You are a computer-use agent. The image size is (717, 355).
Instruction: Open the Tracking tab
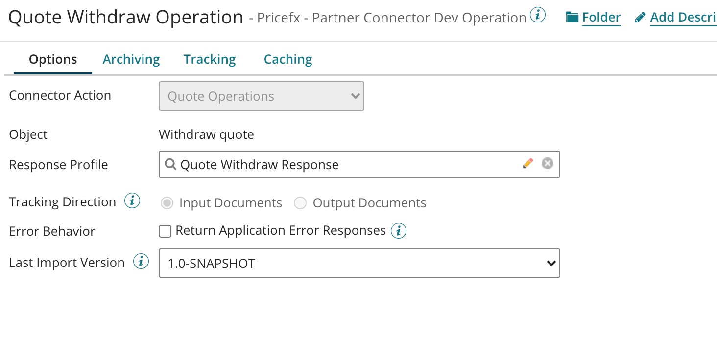(x=210, y=59)
